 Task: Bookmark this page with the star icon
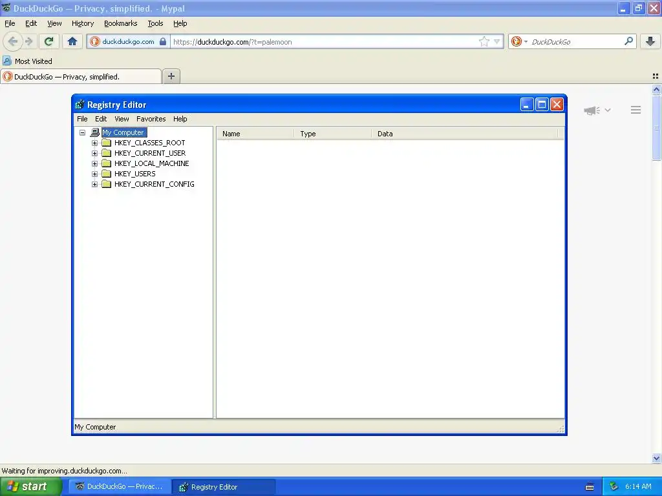(484, 41)
